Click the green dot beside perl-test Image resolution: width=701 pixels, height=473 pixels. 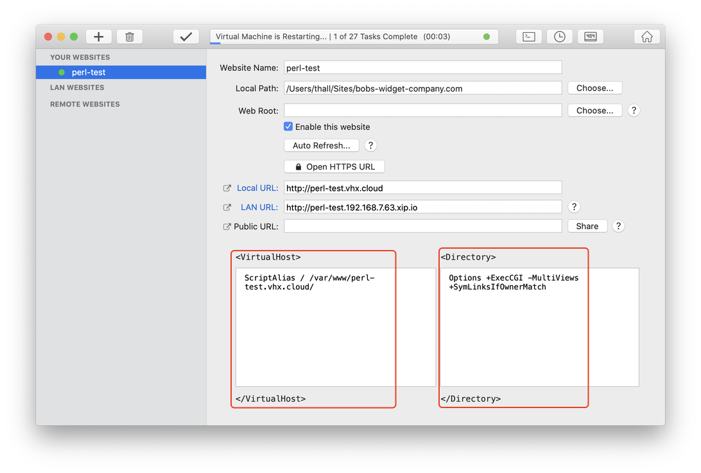click(62, 73)
